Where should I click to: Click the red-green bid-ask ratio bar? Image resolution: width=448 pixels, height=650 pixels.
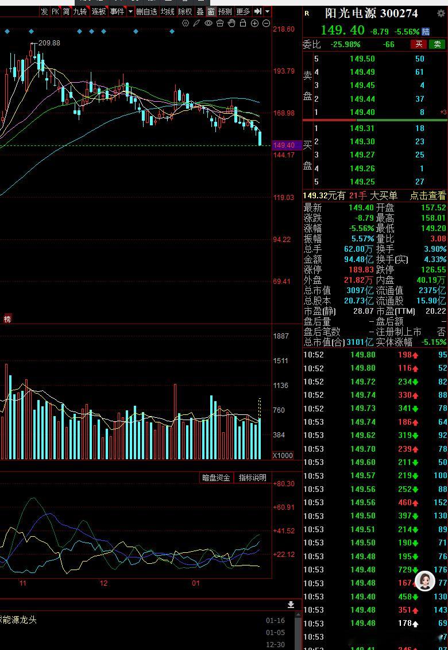pyautogui.click(x=375, y=120)
